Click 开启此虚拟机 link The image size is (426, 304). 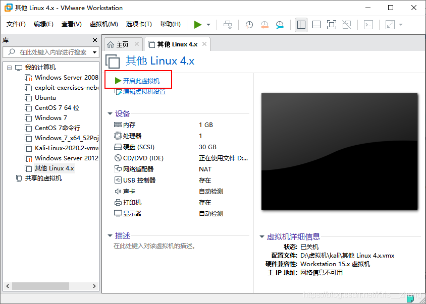137,81
